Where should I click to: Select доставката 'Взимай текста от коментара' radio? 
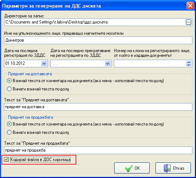point(9,81)
